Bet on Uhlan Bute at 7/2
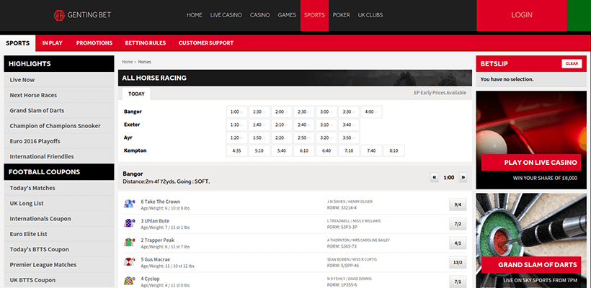Image resolution: width=591 pixels, height=288 pixels. point(458,224)
